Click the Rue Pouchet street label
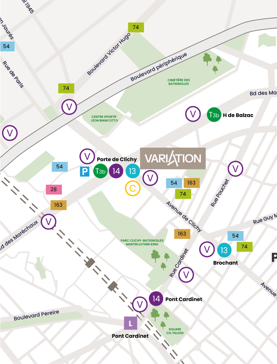 (220, 193)
